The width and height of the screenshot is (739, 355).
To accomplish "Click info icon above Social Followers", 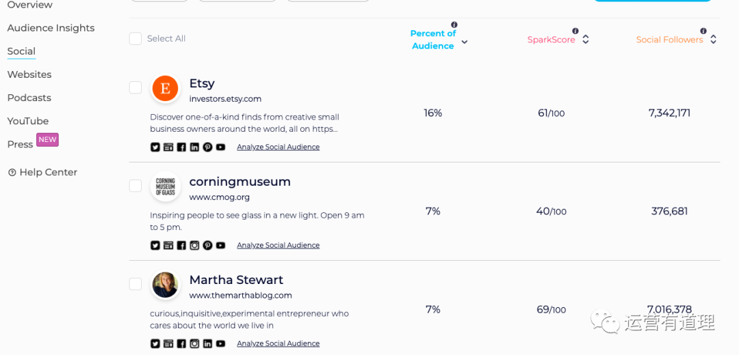I will [x=703, y=31].
